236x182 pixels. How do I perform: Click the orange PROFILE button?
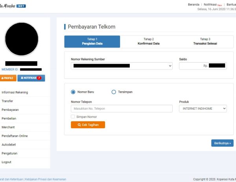(x=7, y=78)
